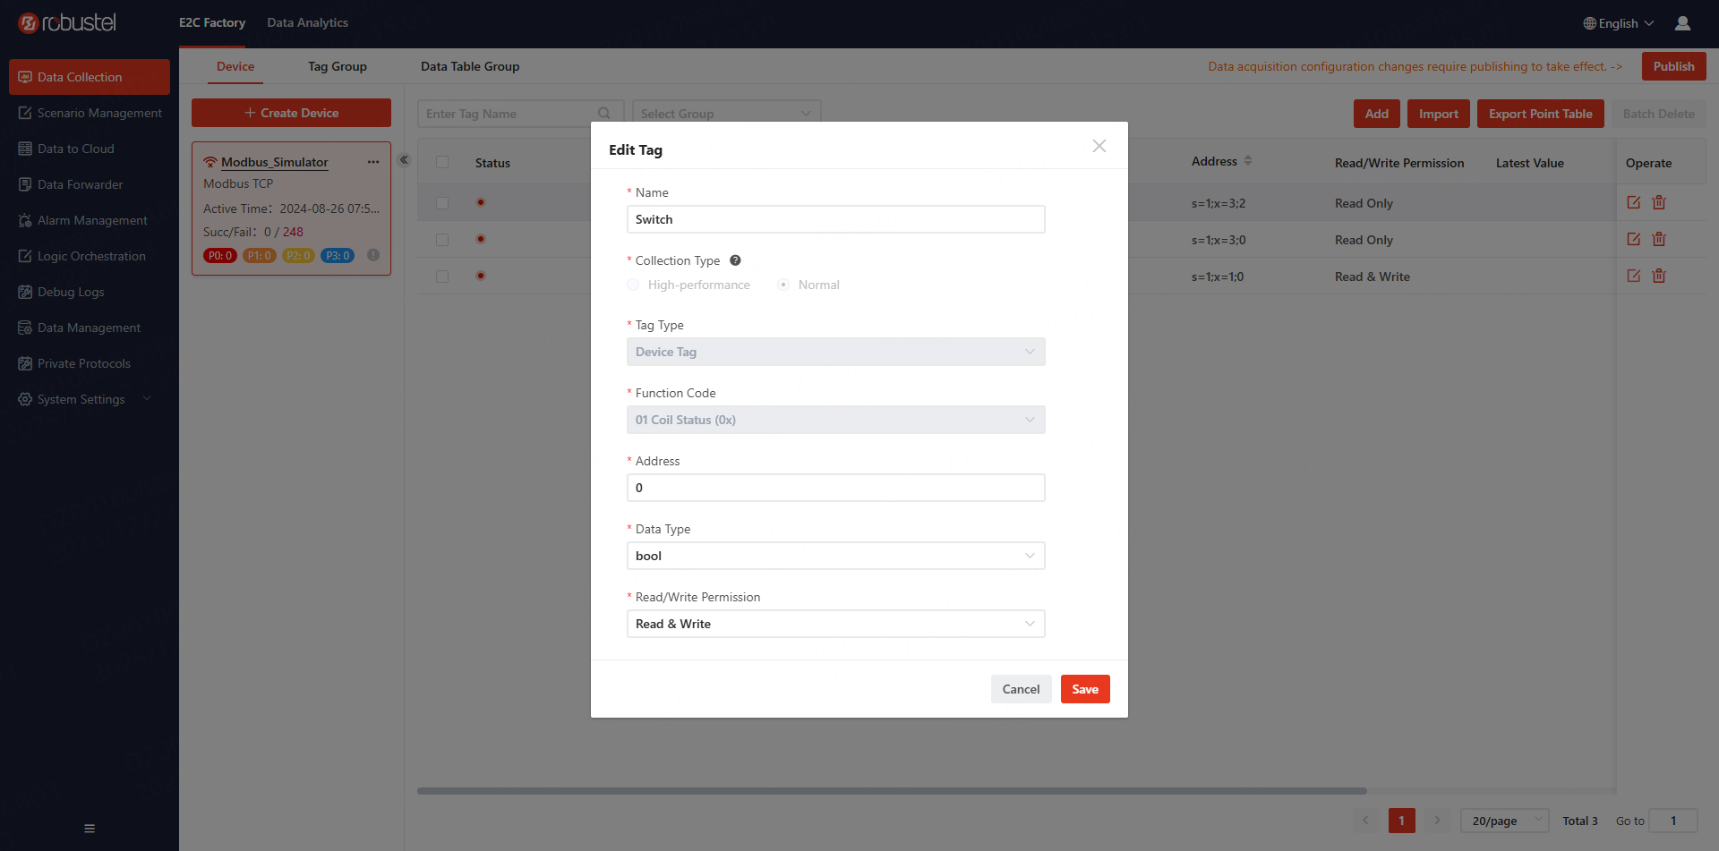The width and height of the screenshot is (1719, 851).
Task: Select the Normal collection type radio
Action: [783, 285]
